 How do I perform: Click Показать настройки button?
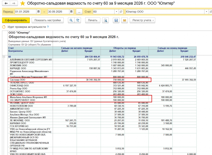click(48, 20)
